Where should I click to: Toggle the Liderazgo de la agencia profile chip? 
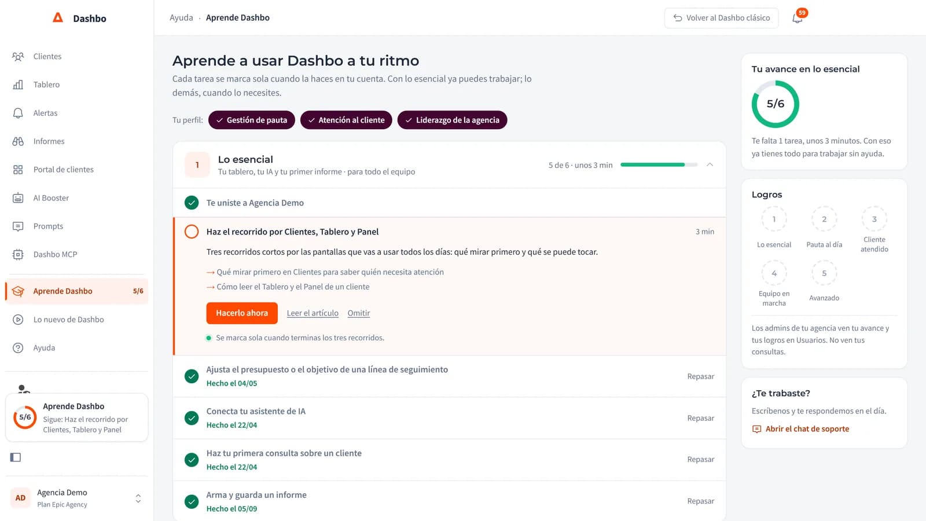pyautogui.click(x=452, y=120)
